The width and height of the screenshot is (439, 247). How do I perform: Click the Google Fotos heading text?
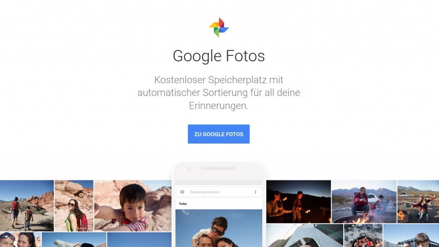click(219, 56)
